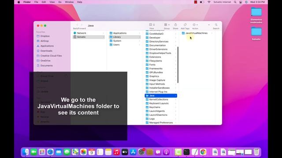Click the Share toolbar button
The image size is (282, 158).
click(175, 25)
